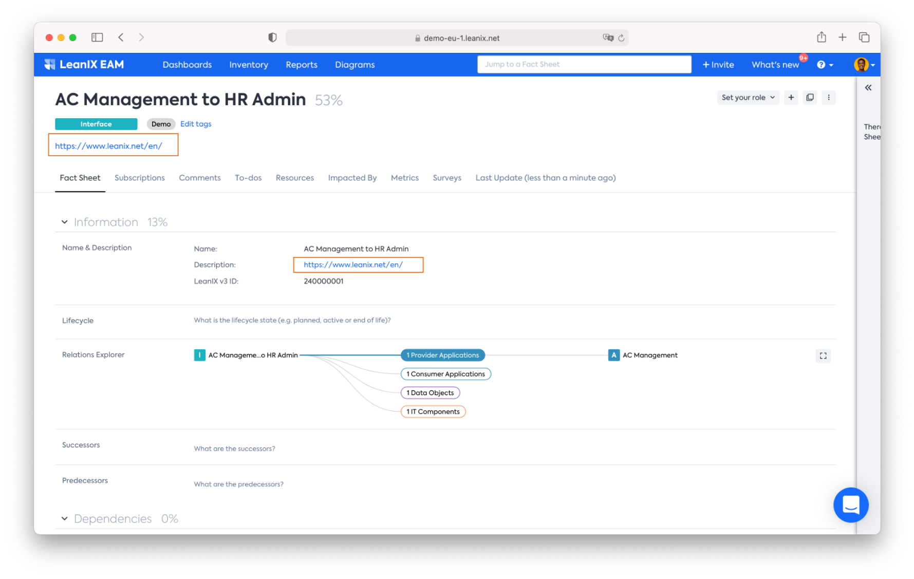The image size is (914, 579).
Task: Click the translate icon in the address bar
Action: pos(608,38)
